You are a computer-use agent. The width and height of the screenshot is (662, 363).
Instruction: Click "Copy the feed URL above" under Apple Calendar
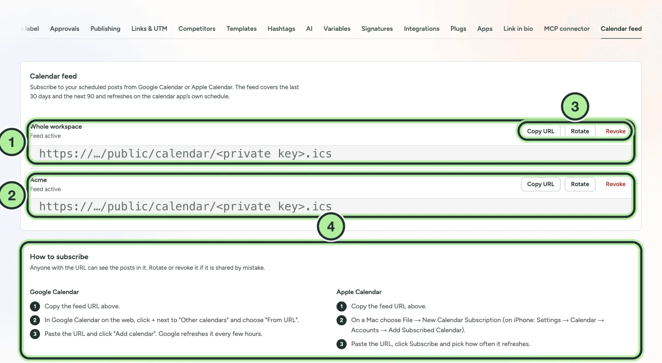click(389, 306)
